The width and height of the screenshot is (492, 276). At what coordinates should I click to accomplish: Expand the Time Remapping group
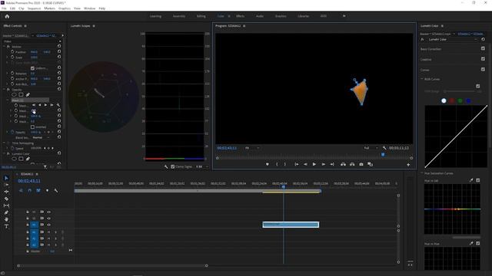(x=5, y=143)
